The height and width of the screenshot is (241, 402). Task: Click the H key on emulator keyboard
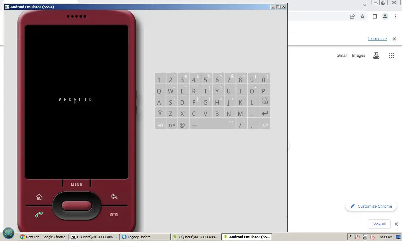(x=218, y=101)
